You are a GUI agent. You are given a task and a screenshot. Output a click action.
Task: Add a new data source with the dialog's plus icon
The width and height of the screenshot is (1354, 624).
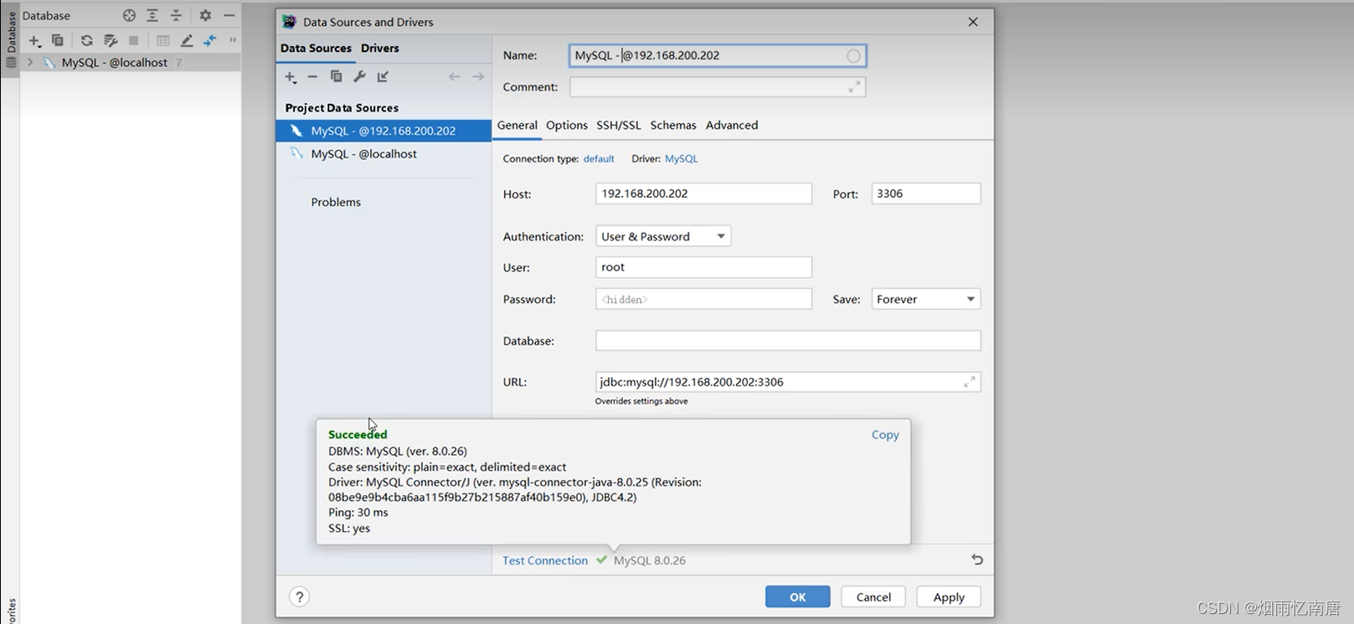pos(291,77)
